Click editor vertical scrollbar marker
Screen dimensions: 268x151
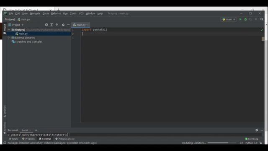point(263,39)
